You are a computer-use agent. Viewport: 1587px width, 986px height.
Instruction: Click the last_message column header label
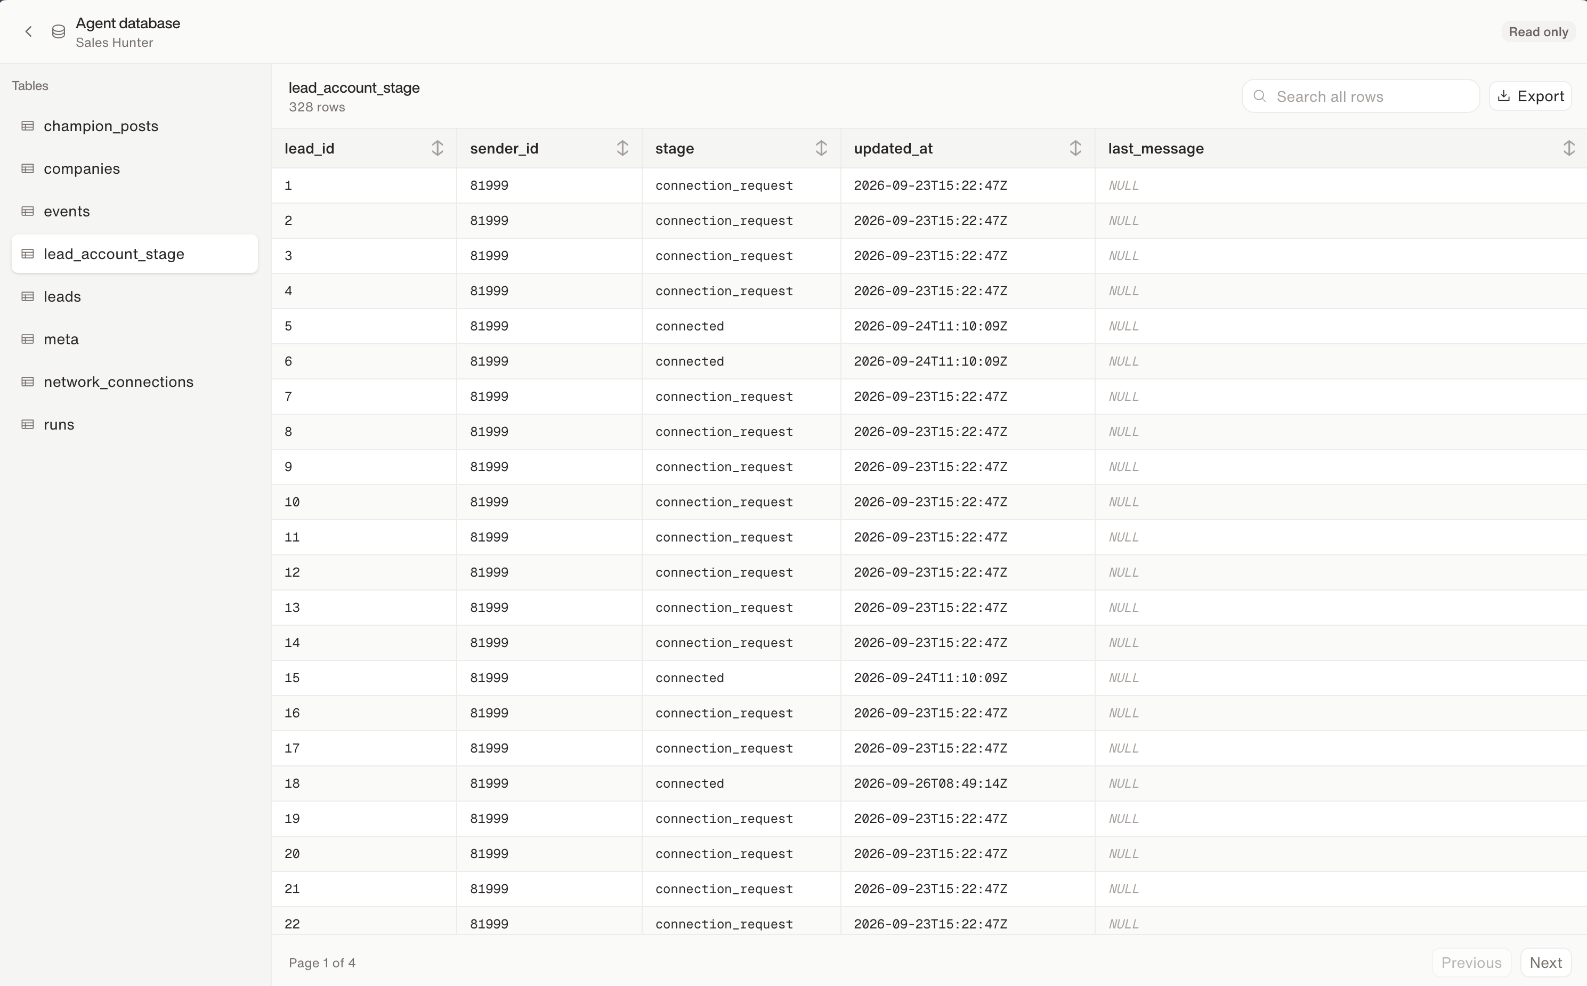tap(1155, 149)
